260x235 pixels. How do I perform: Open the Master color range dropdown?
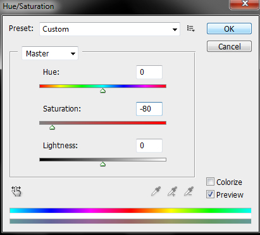[50, 53]
